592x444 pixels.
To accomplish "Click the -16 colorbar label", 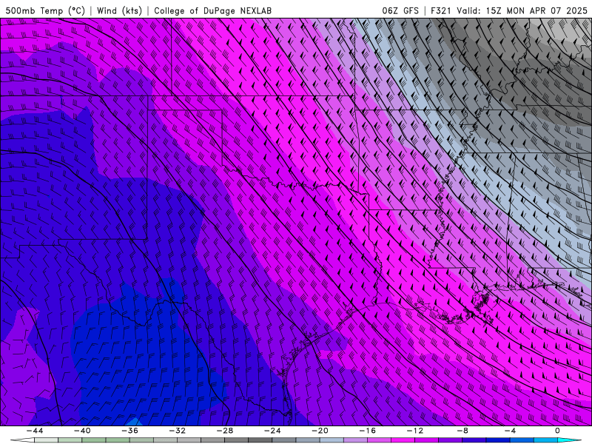I will pos(367,431).
